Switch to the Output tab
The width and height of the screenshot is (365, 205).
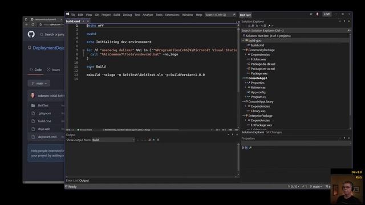coord(84,181)
